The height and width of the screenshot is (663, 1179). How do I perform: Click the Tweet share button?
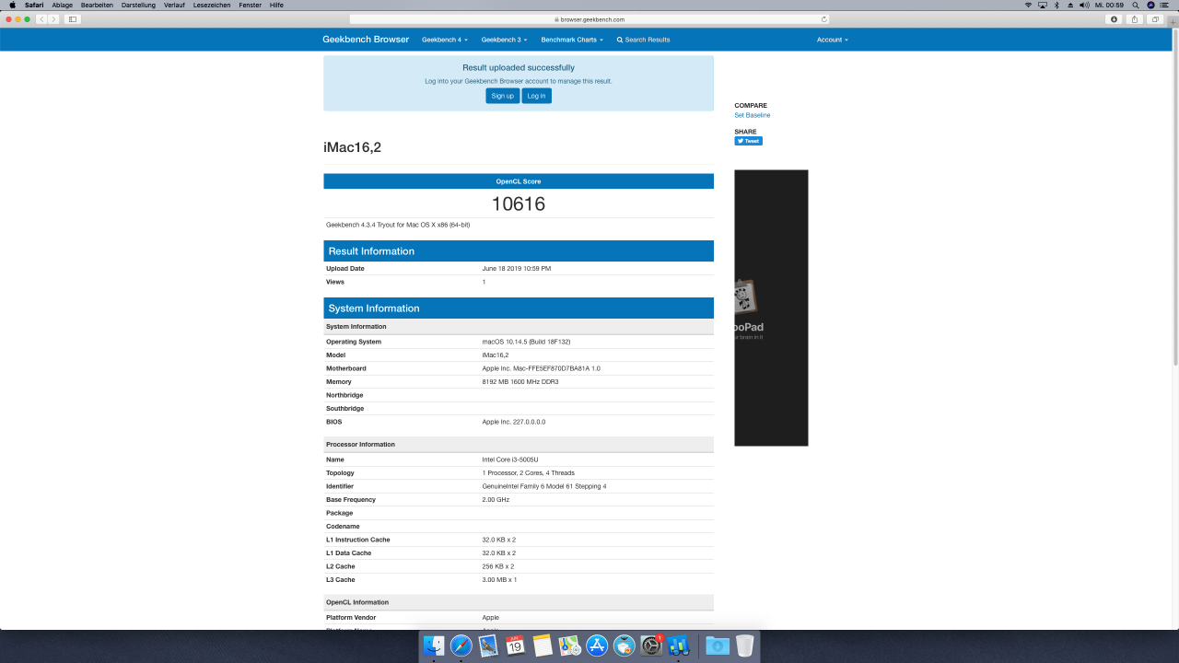tap(748, 141)
